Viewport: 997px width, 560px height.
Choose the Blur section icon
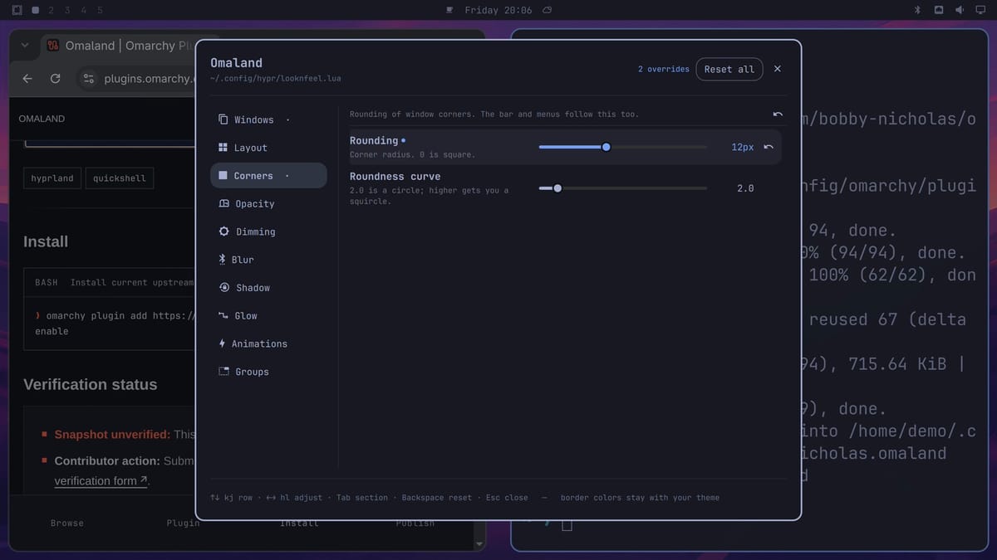tap(222, 260)
